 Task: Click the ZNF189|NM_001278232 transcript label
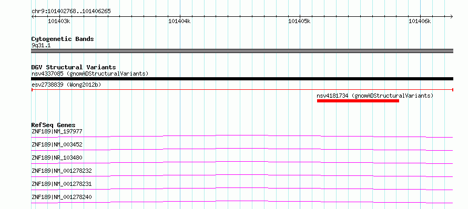62,171
